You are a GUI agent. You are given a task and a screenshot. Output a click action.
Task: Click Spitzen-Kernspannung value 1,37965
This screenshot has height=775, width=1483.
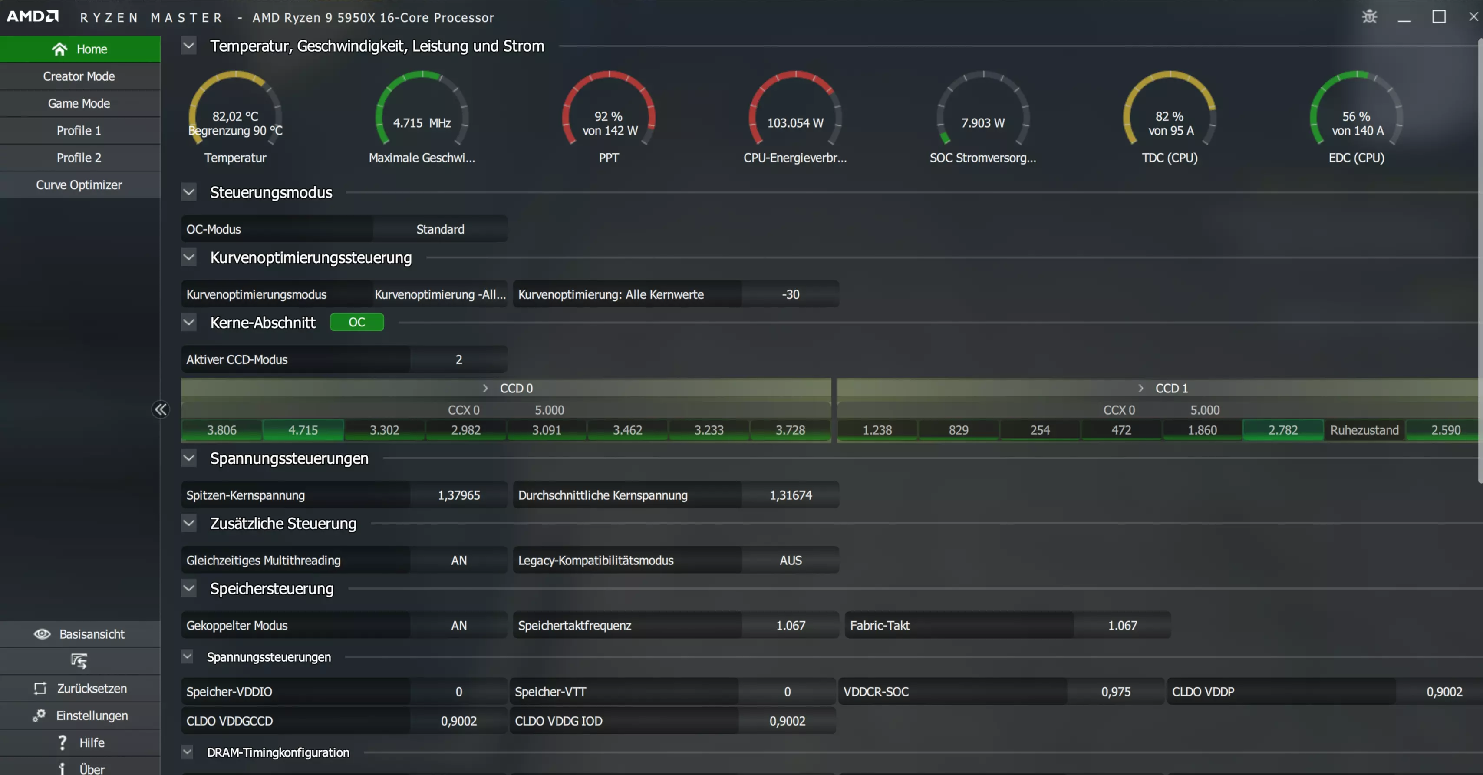tap(459, 495)
